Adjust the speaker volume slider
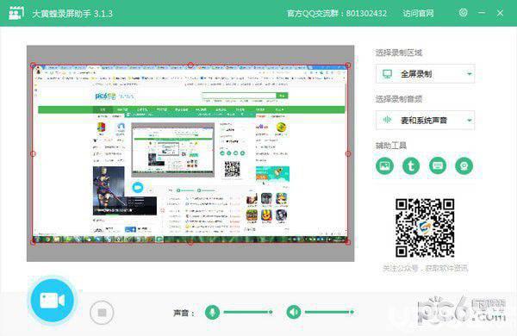 329,312
